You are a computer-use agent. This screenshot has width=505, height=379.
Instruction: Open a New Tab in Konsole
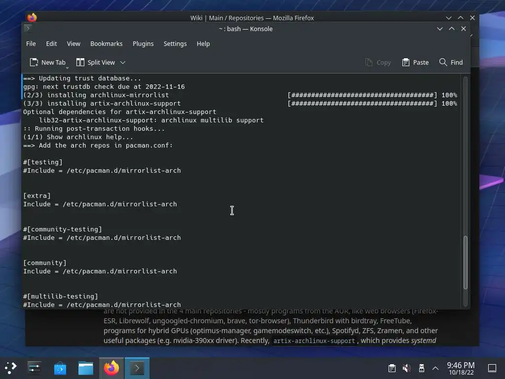click(47, 62)
